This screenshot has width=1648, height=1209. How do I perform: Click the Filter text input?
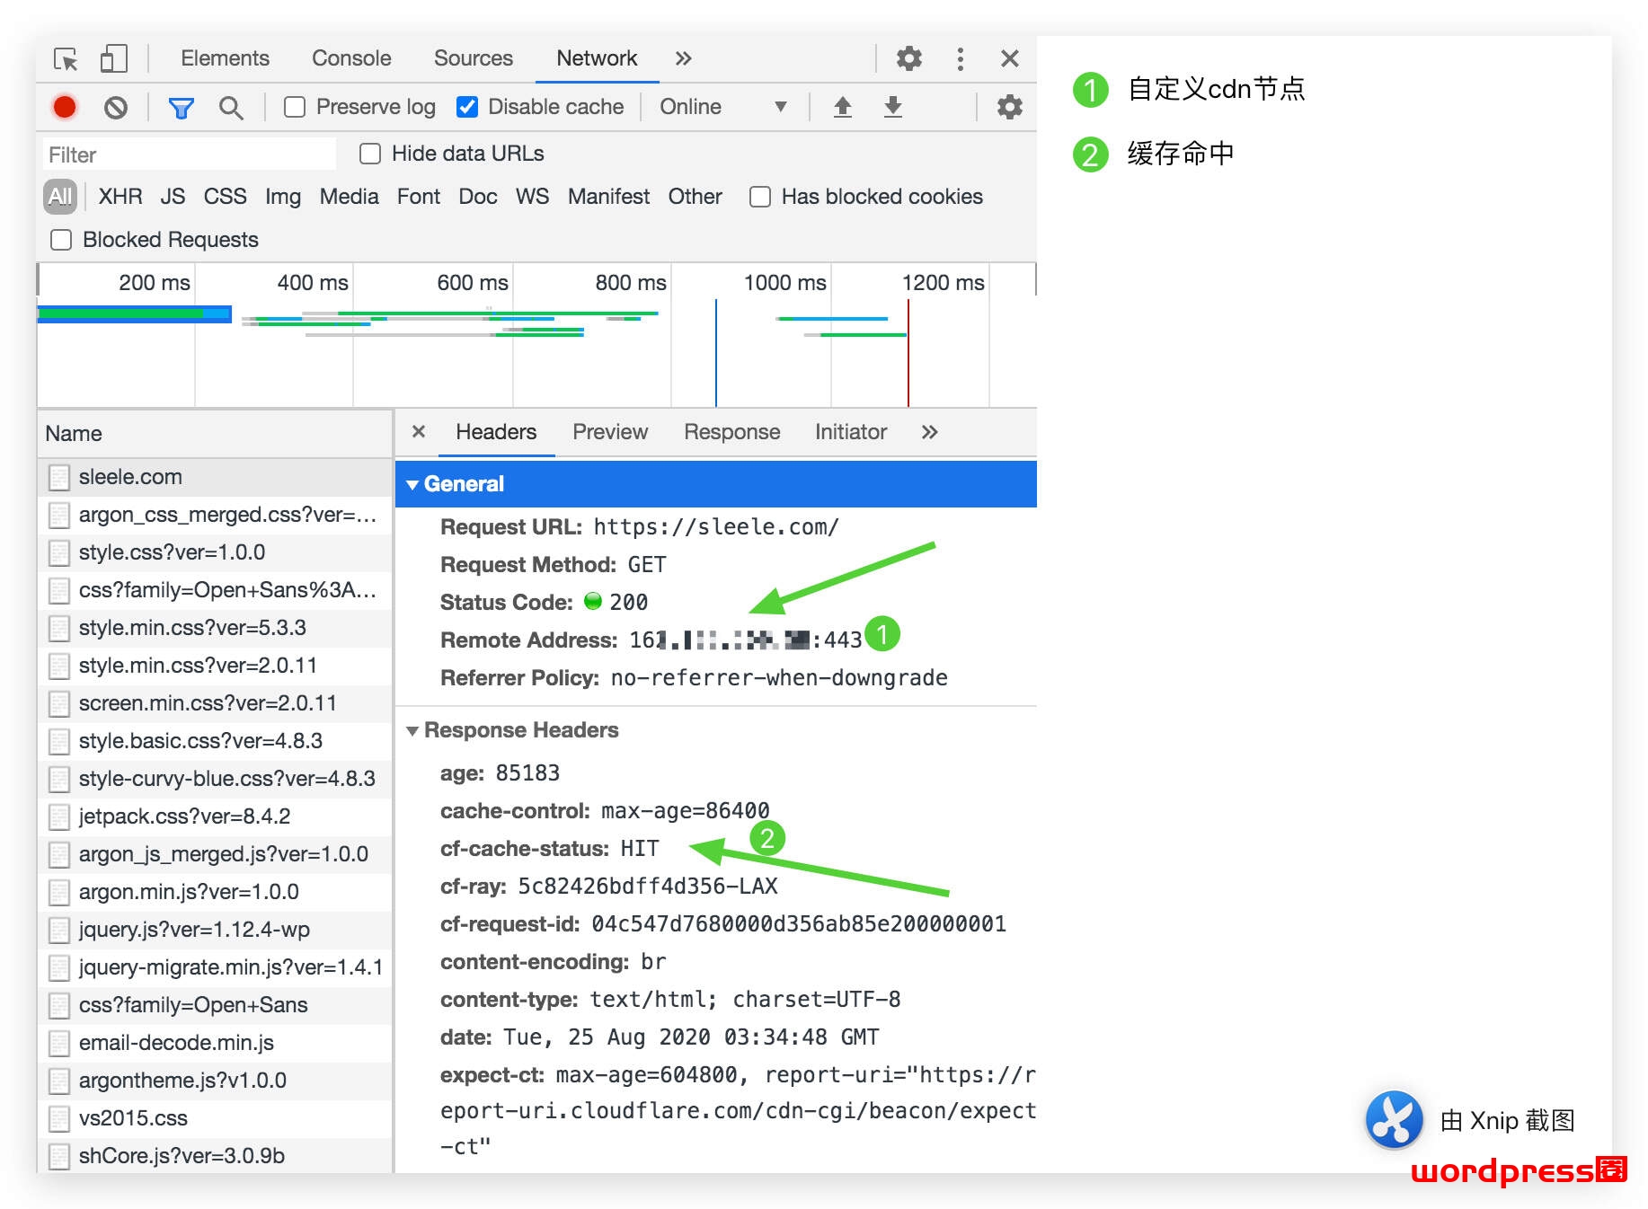[190, 154]
